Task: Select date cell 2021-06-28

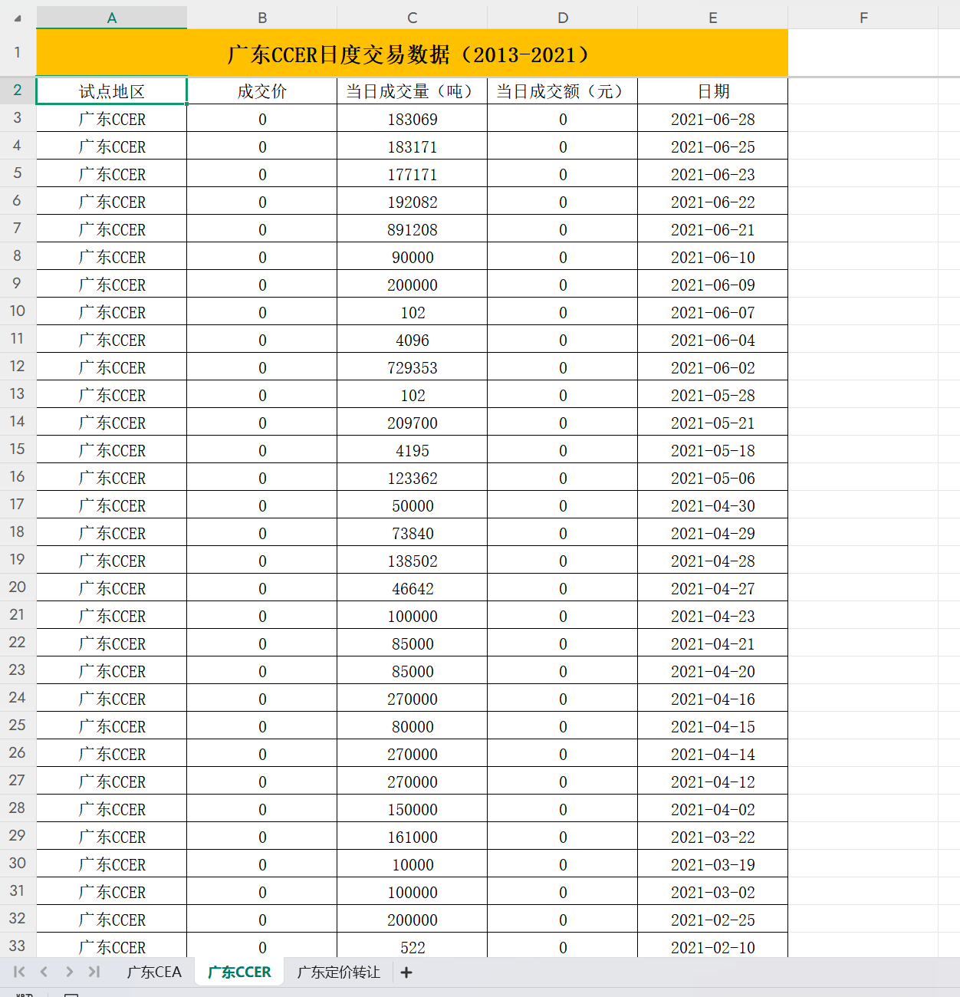Action: 713,119
